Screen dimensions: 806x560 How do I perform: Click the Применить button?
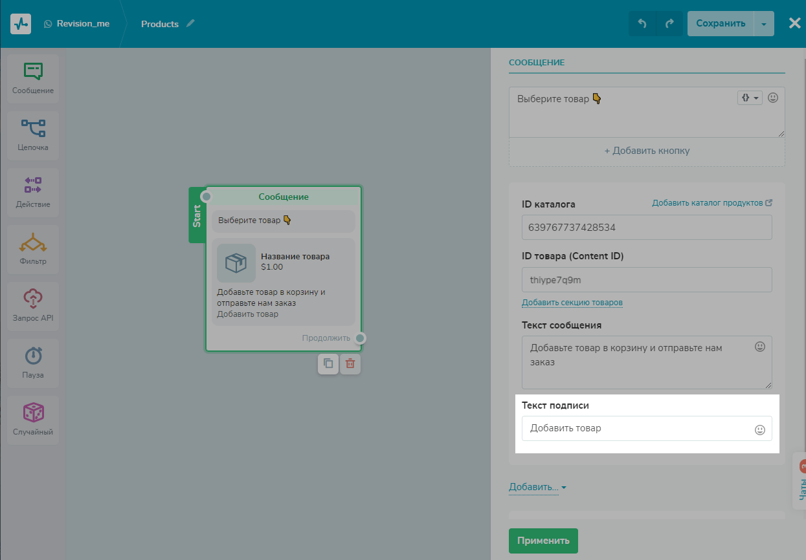click(x=543, y=541)
